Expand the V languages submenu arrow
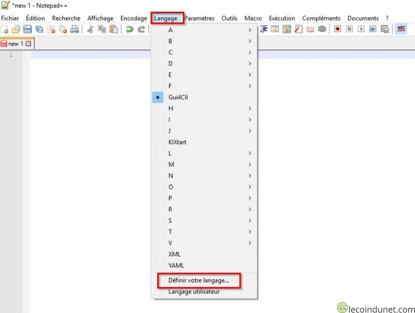This screenshot has height=313, width=415. 250,243
